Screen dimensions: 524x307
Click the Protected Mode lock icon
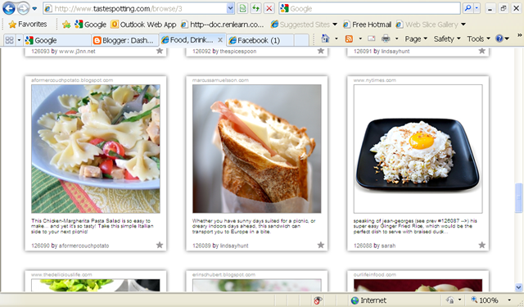[450, 300]
